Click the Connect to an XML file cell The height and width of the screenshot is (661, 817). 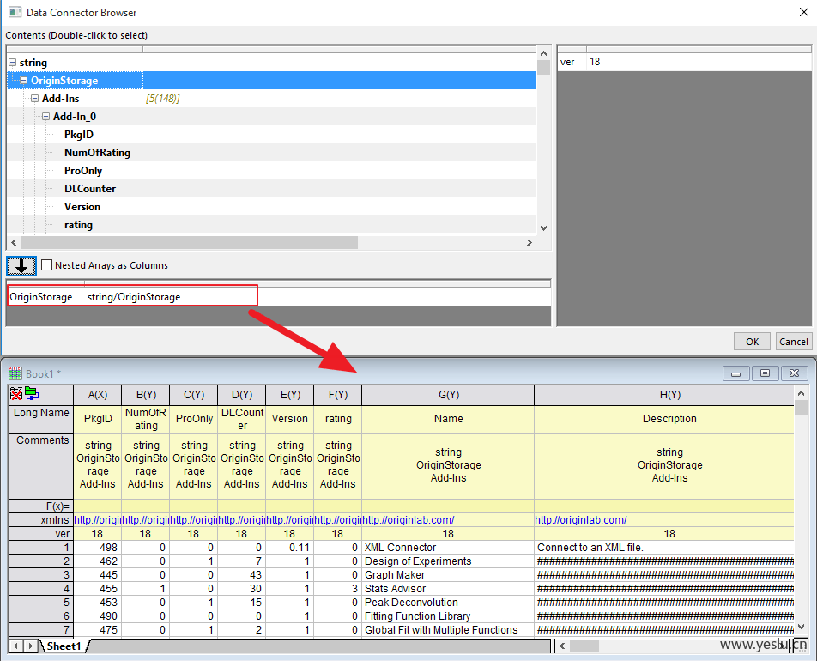tap(664, 548)
